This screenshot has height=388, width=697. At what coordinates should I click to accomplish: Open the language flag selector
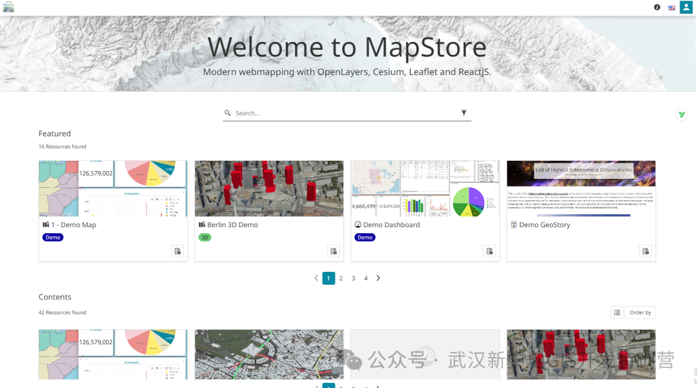pyautogui.click(x=672, y=8)
